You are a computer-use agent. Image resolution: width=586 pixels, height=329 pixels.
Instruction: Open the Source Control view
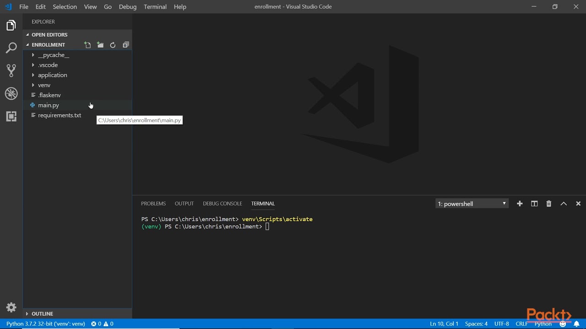pos(11,70)
